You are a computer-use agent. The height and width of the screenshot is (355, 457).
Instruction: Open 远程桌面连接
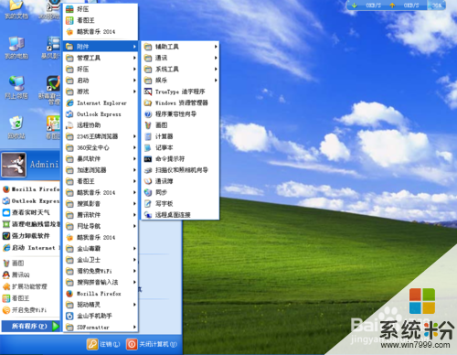180,215
